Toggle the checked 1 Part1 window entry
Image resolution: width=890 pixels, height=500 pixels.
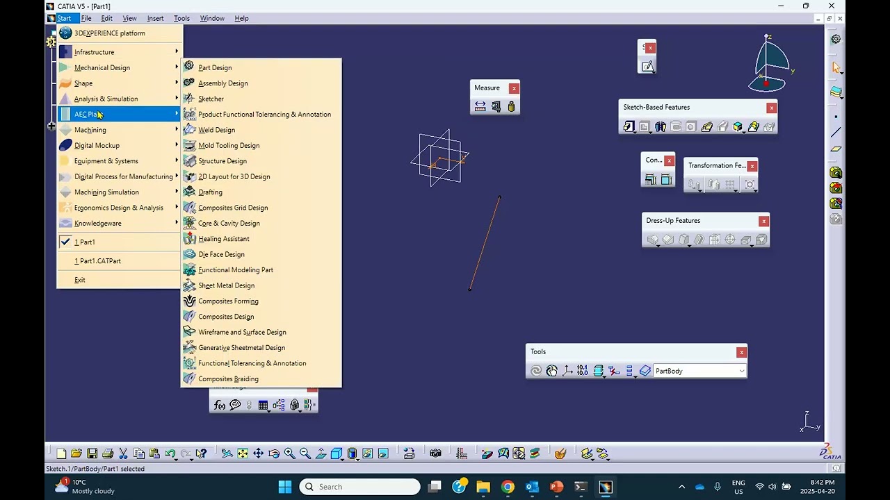118,242
